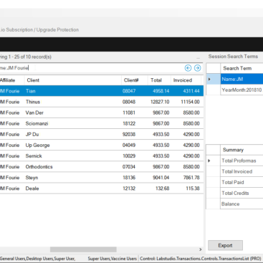
Task: Click the previous search back arrow icon
Action: (188, 68)
